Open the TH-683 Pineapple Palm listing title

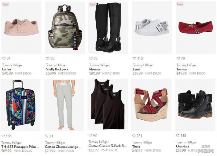pyautogui.click(x=20, y=147)
